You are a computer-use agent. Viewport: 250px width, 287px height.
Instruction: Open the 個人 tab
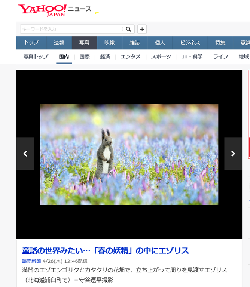click(x=160, y=43)
